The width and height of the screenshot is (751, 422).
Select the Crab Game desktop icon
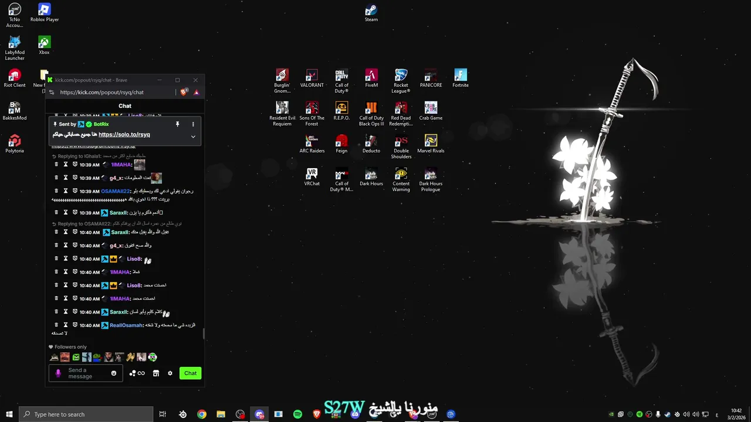[x=431, y=111]
